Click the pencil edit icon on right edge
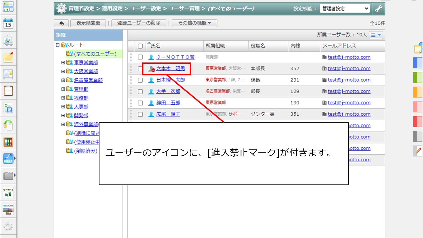This screenshot has height=238, width=423. [418, 151]
